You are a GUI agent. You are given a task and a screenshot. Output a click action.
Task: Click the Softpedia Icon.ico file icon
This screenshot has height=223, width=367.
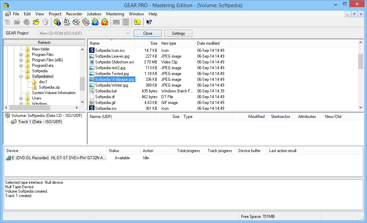click(x=92, y=50)
